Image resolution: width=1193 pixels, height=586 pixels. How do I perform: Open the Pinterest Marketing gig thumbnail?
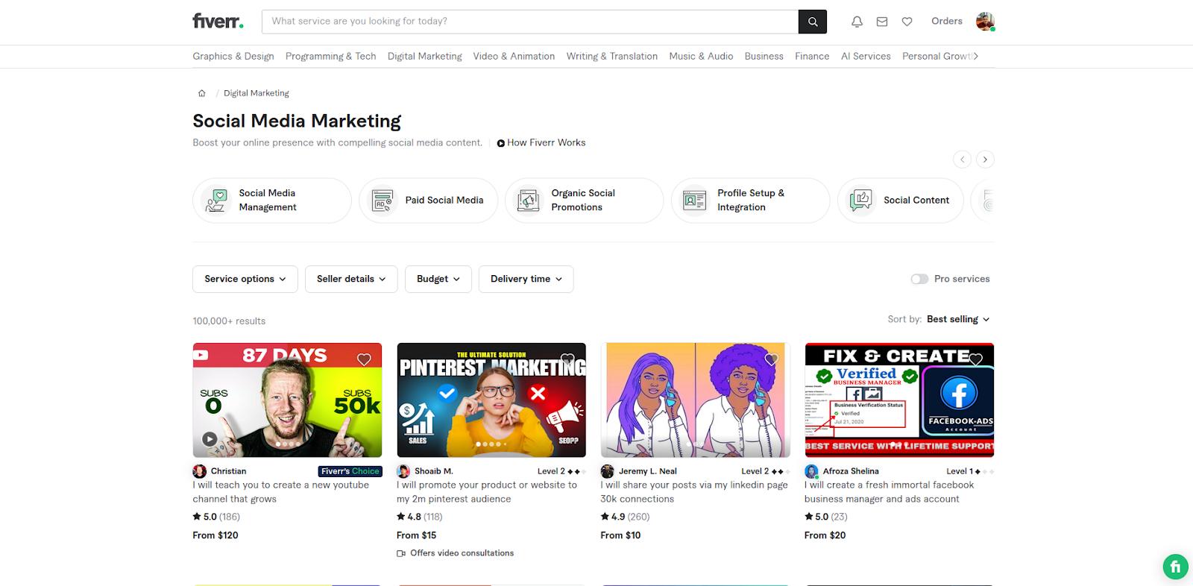[x=491, y=400]
